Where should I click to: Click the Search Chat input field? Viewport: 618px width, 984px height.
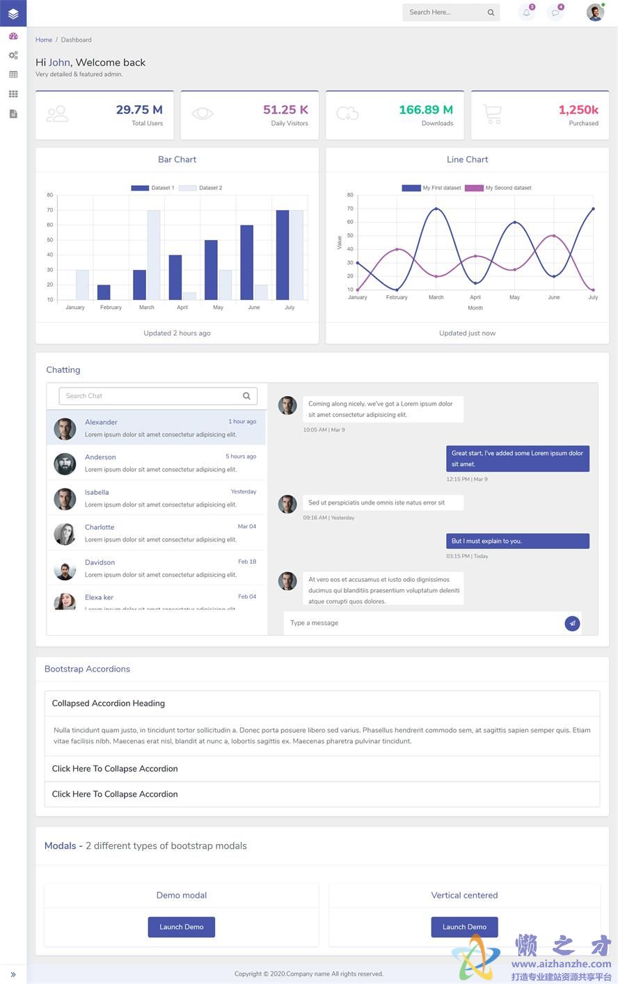150,396
